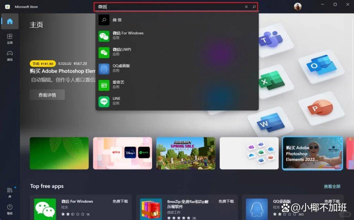
Task: Click 免费下载 next to BreeZip
Action: [x=226, y=201]
